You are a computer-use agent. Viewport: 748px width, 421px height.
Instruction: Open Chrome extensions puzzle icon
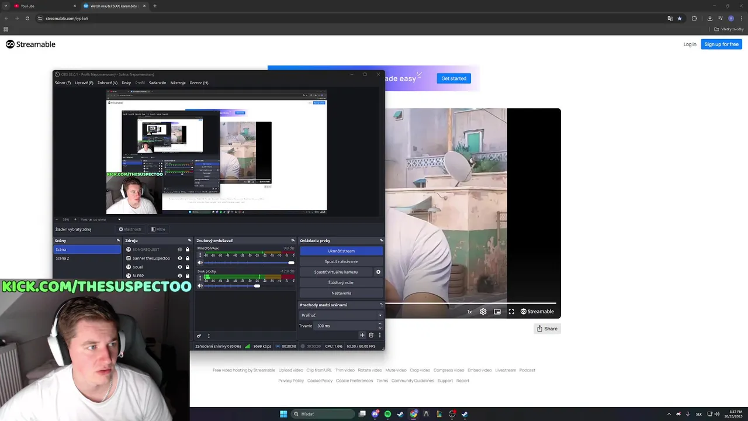click(x=694, y=18)
